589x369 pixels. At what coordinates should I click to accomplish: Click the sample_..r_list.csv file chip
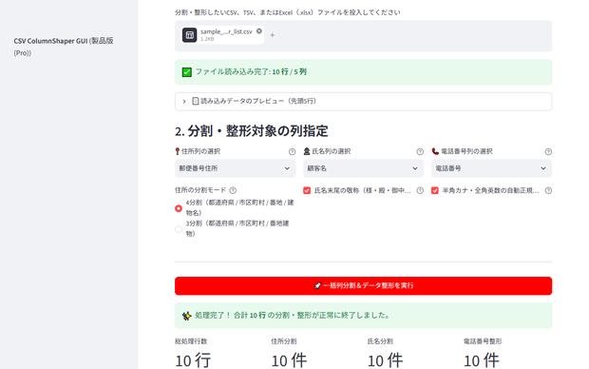tap(222, 35)
